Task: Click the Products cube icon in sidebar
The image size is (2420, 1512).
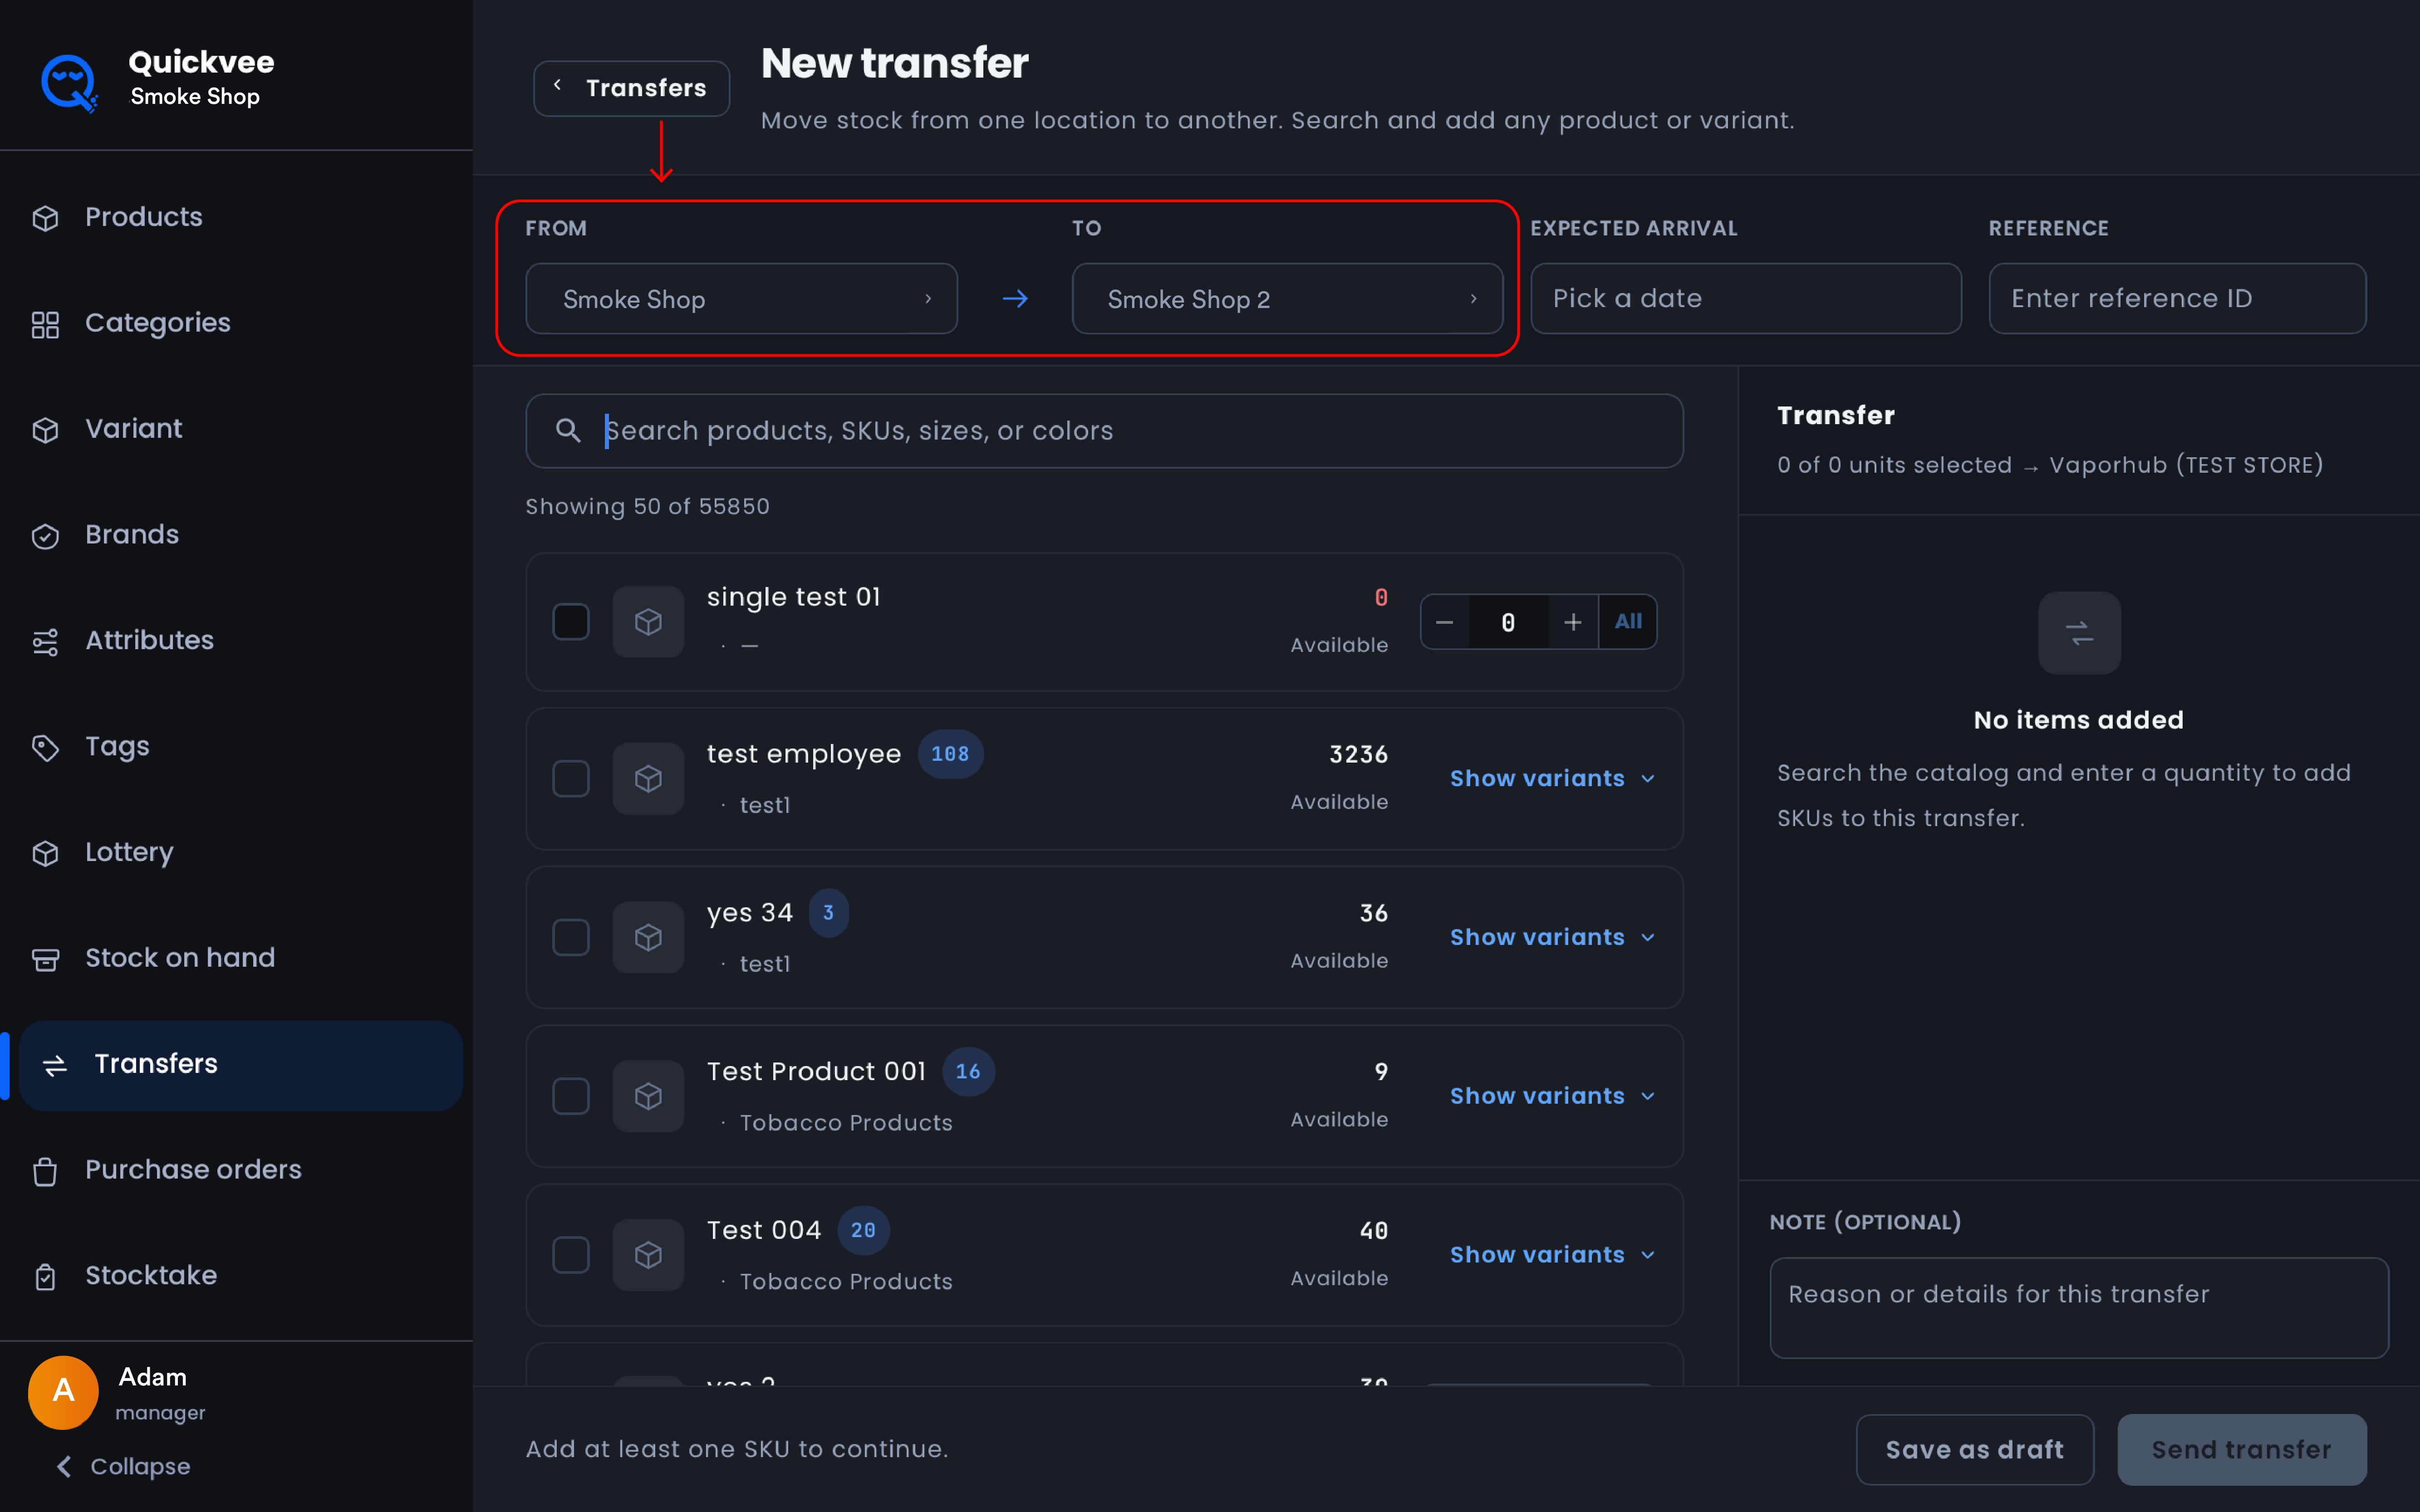Action: (45, 218)
